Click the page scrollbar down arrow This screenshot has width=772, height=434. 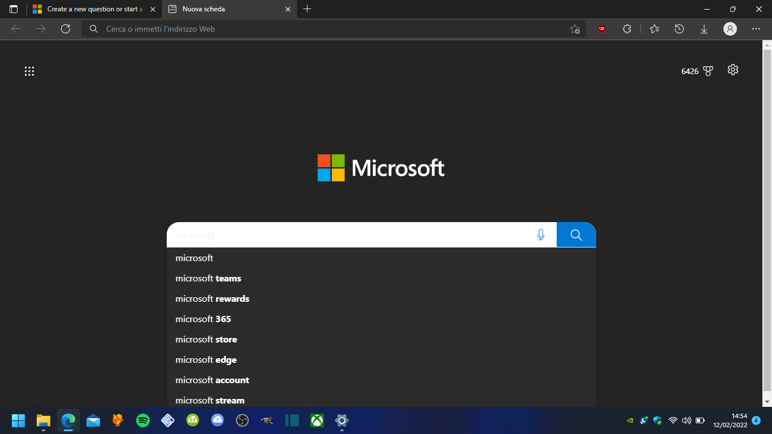click(767, 402)
